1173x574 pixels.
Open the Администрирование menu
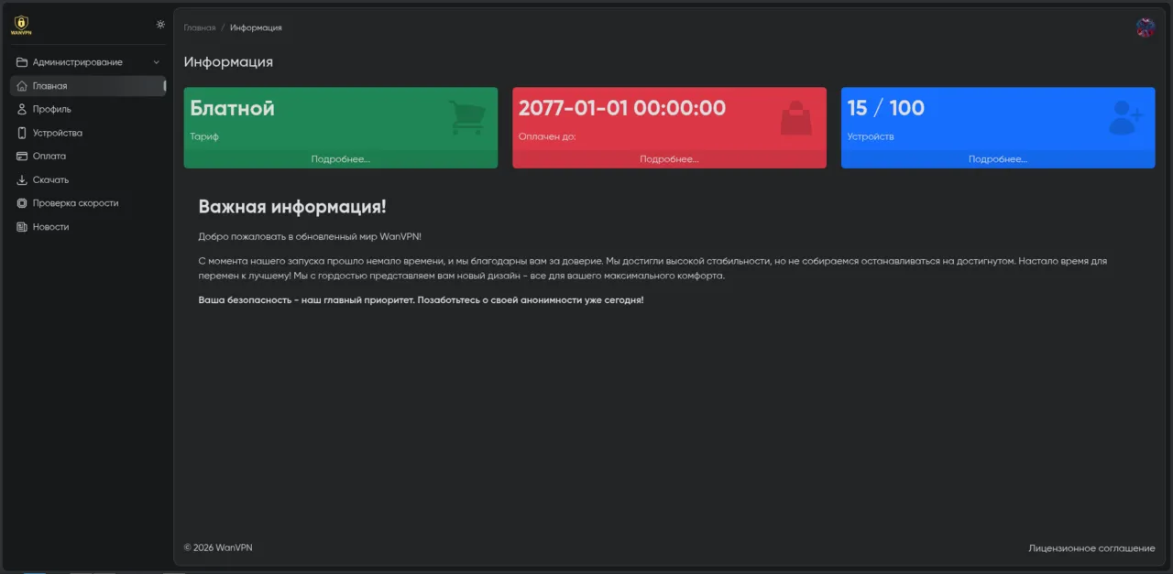click(x=88, y=62)
